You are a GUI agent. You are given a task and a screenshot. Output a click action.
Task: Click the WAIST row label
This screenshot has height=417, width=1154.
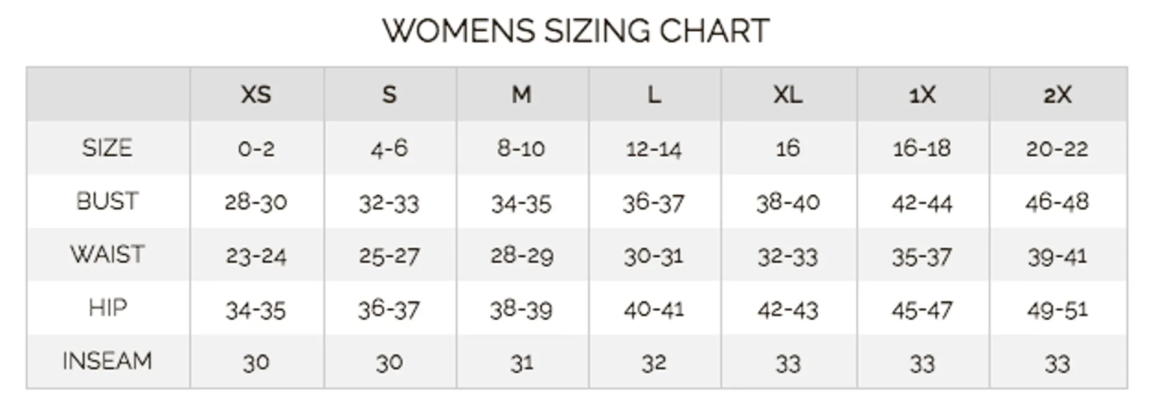108,254
